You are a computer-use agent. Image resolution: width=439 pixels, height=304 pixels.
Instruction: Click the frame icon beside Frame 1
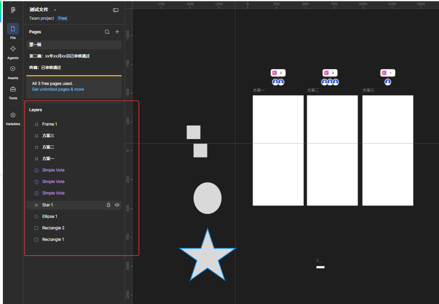pos(37,124)
